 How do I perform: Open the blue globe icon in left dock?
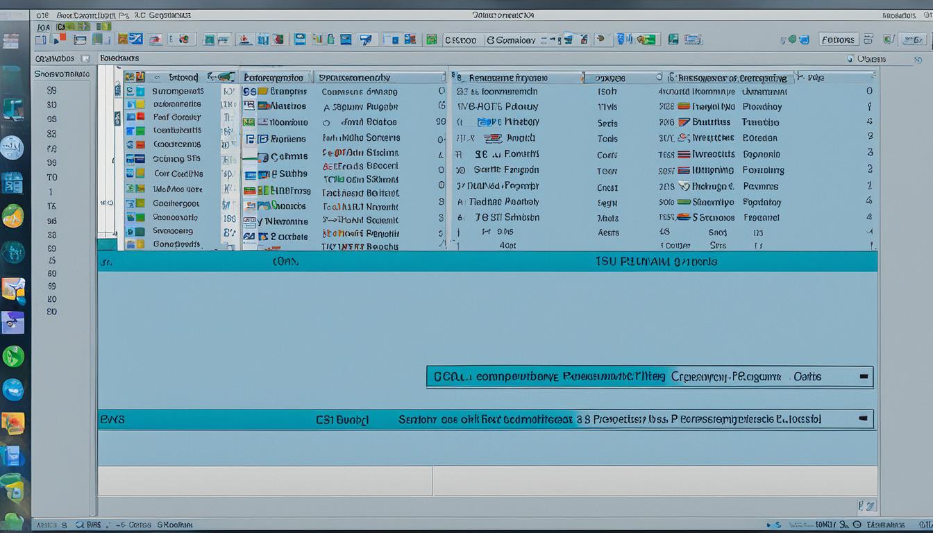[12, 389]
